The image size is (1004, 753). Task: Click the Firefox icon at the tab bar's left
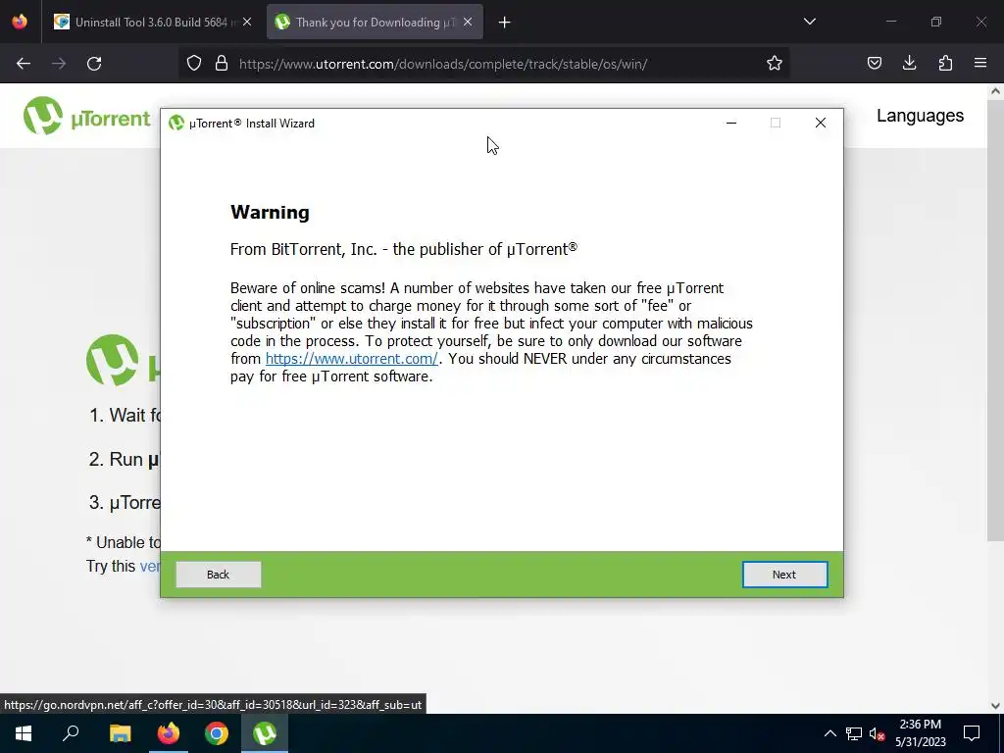[x=20, y=22]
